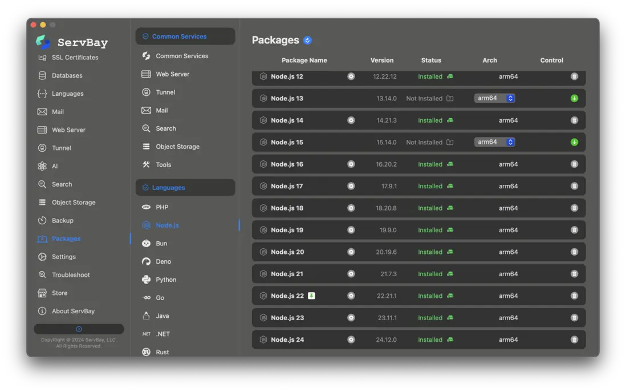Collapse the Common Services section header
626x392 pixels.
point(185,37)
